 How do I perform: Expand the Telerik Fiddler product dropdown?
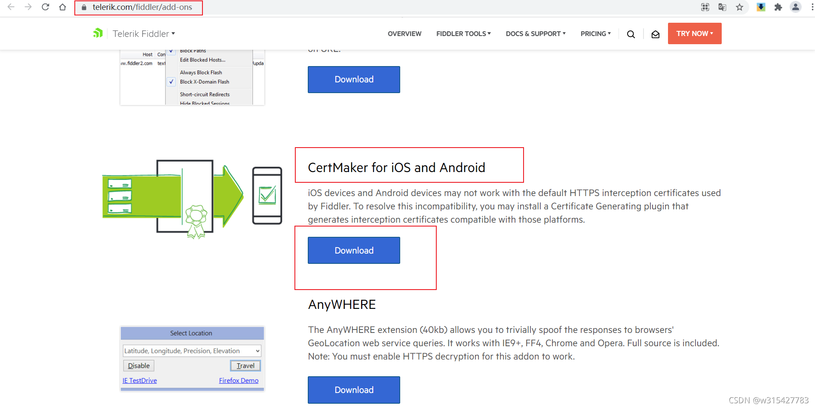tap(144, 33)
